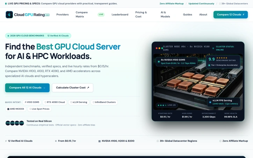Select the AMD MI300X chip
253x158 pixels.
point(16,109)
